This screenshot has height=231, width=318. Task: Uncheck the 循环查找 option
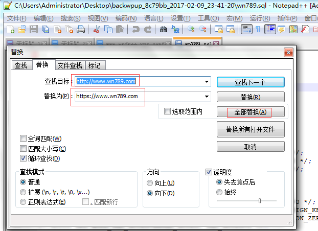coord(24,158)
